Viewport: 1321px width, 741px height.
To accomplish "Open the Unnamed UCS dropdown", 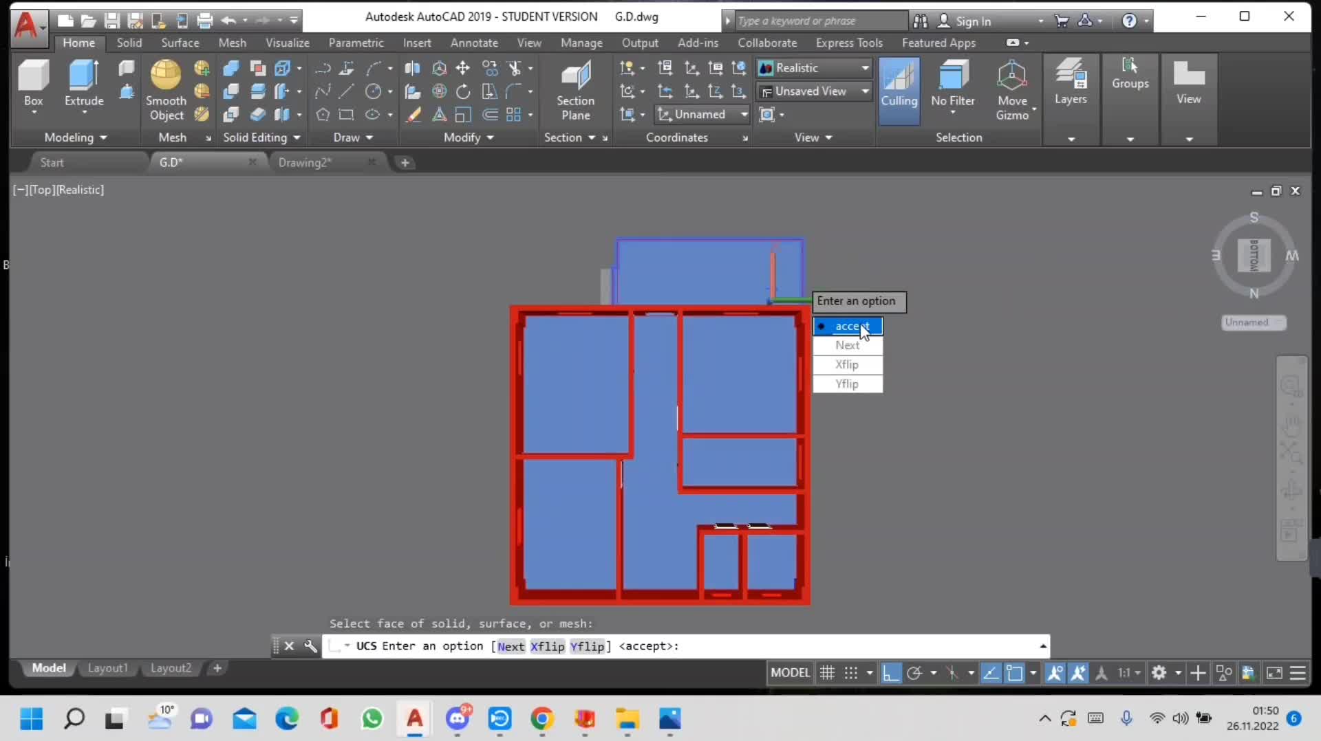I will pos(702,115).
